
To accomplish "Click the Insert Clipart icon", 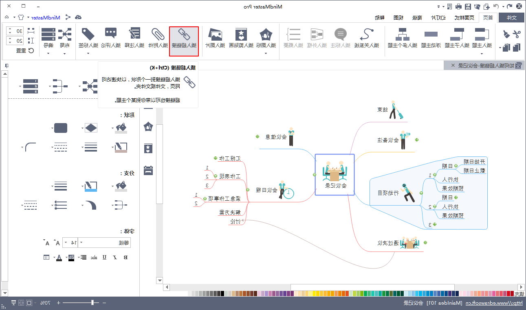I will (241, 34).
